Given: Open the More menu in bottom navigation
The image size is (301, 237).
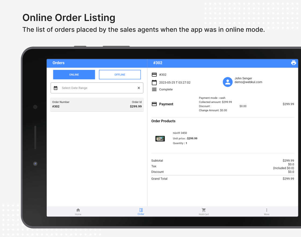Looking at the screenshot, I should click(267, 212).
